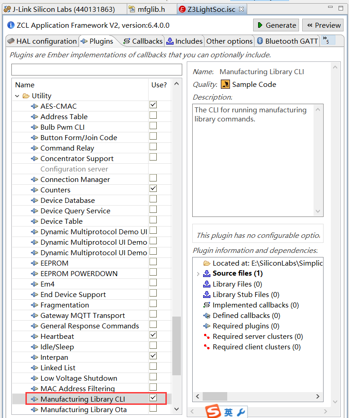This screenshot has width=349, height=418.
Task: Click the Callbacks tab icon
Action: [x=127, y=41]
